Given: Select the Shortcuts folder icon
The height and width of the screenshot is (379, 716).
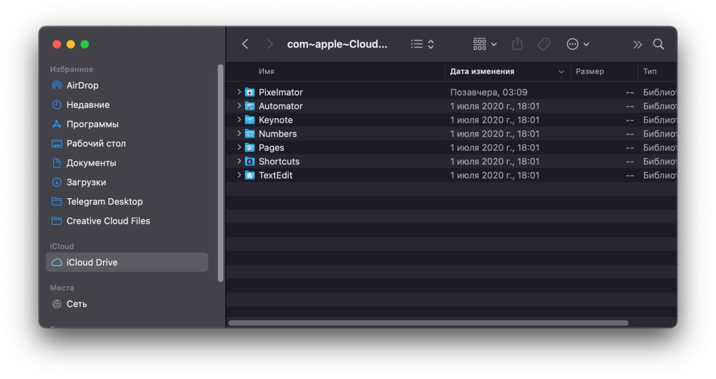Looking at the screenshot, I should click(x=250, y=161).
